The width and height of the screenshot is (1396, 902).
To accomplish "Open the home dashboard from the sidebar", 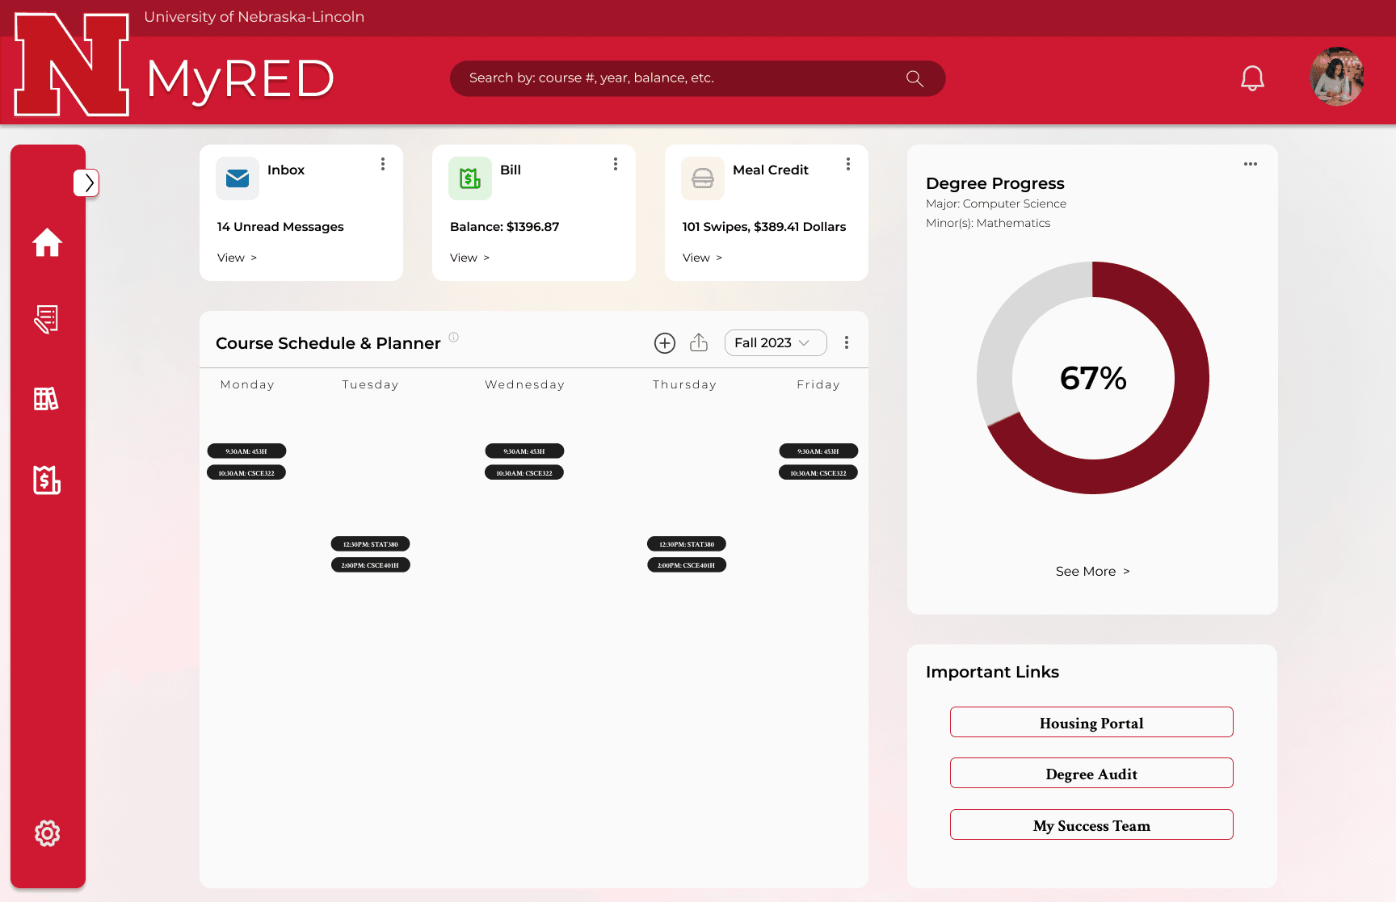I will [x=48, y=242].
